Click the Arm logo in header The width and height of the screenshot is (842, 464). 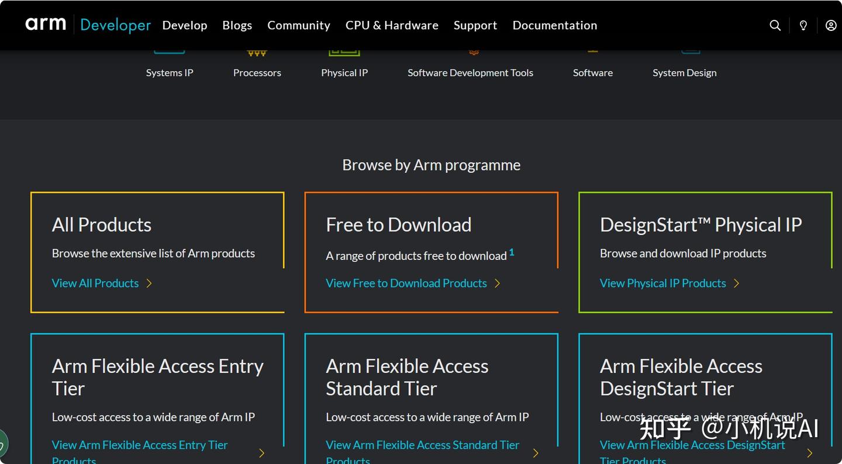point(46,25)
